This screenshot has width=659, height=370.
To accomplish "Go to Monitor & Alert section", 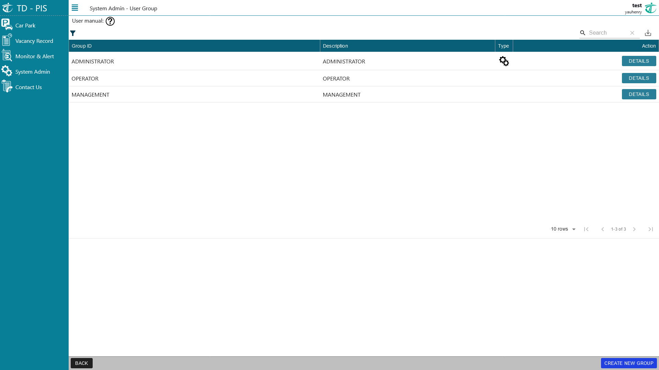I will point(34,56).
